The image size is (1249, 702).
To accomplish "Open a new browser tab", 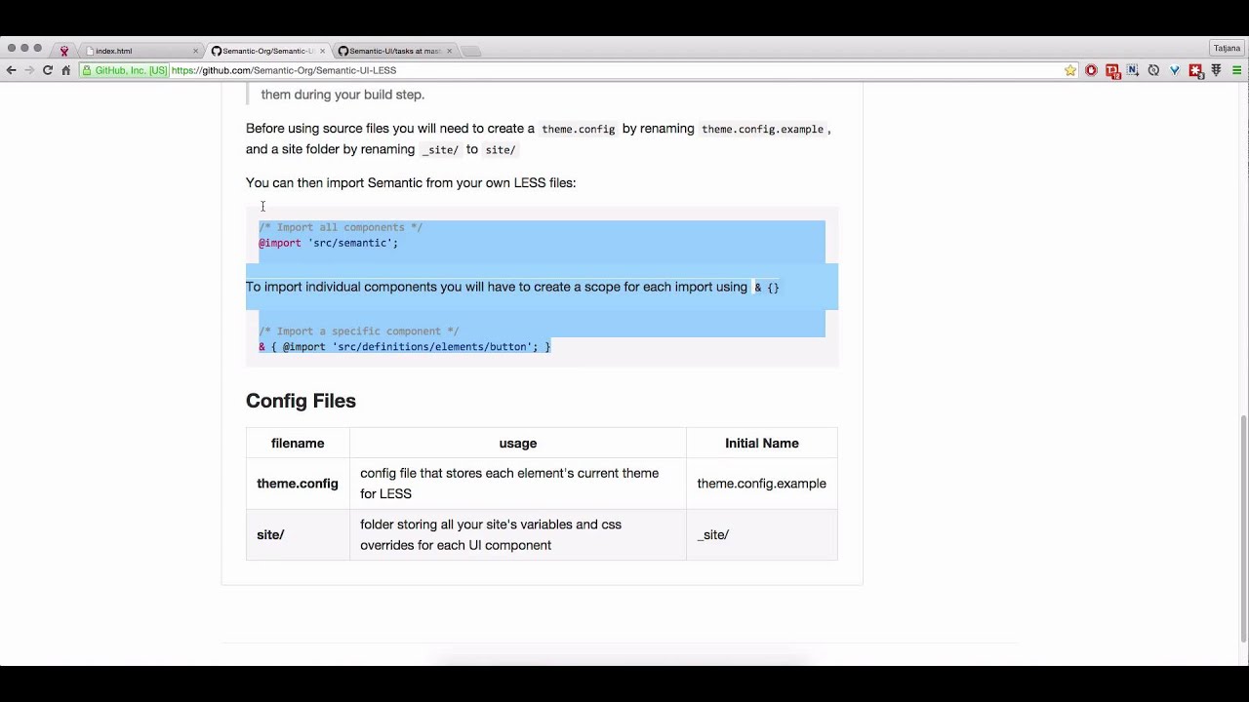I will [470, 51].
